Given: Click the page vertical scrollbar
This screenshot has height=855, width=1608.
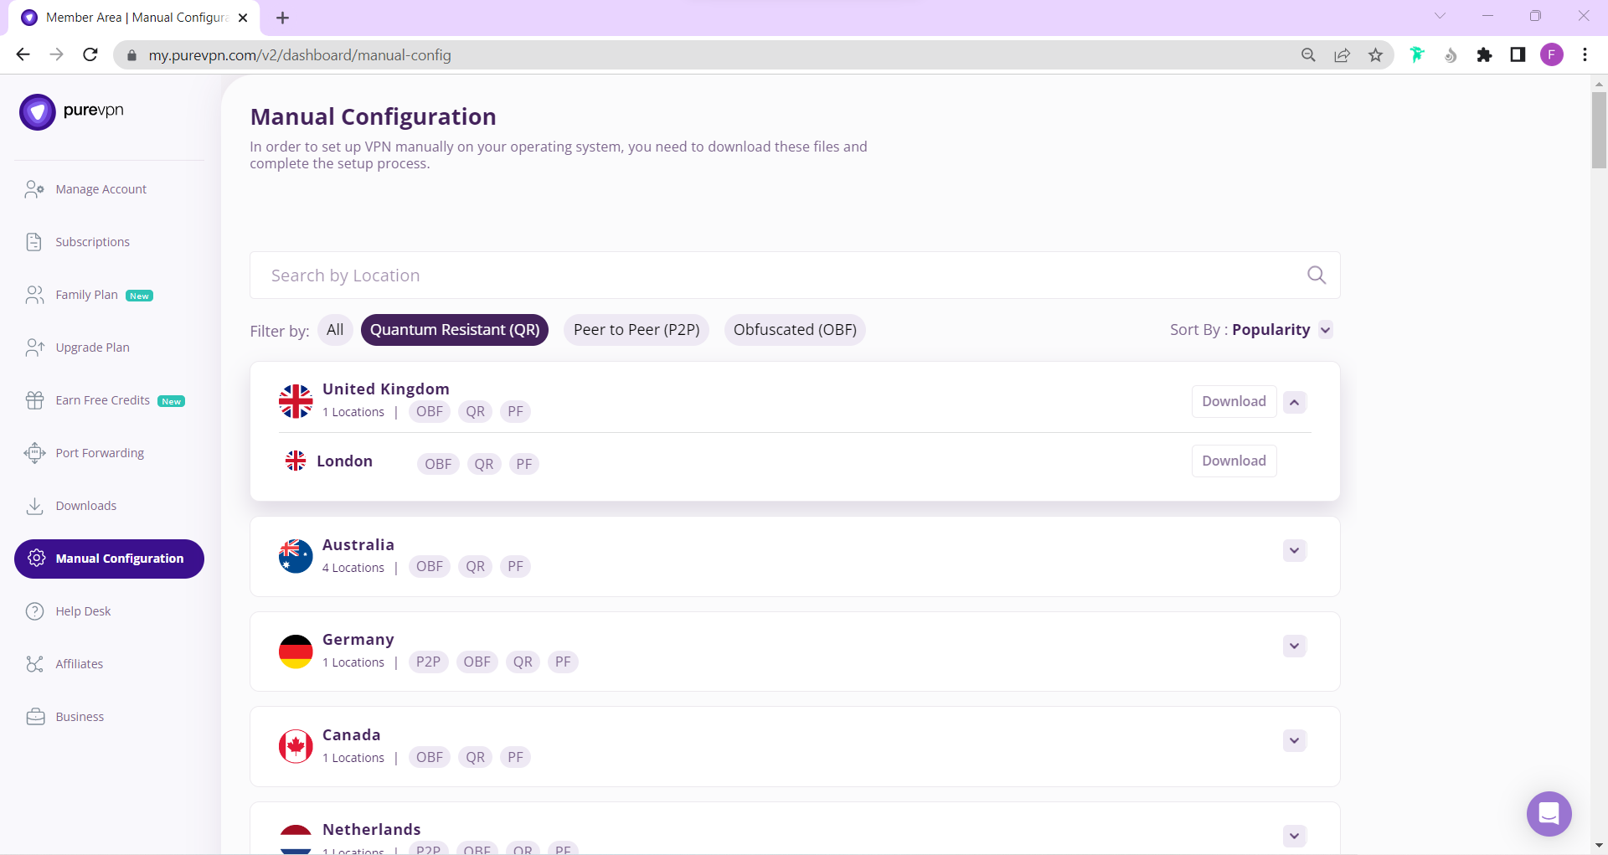Looking at the screenshot, I should click(x=1599, y=130).
